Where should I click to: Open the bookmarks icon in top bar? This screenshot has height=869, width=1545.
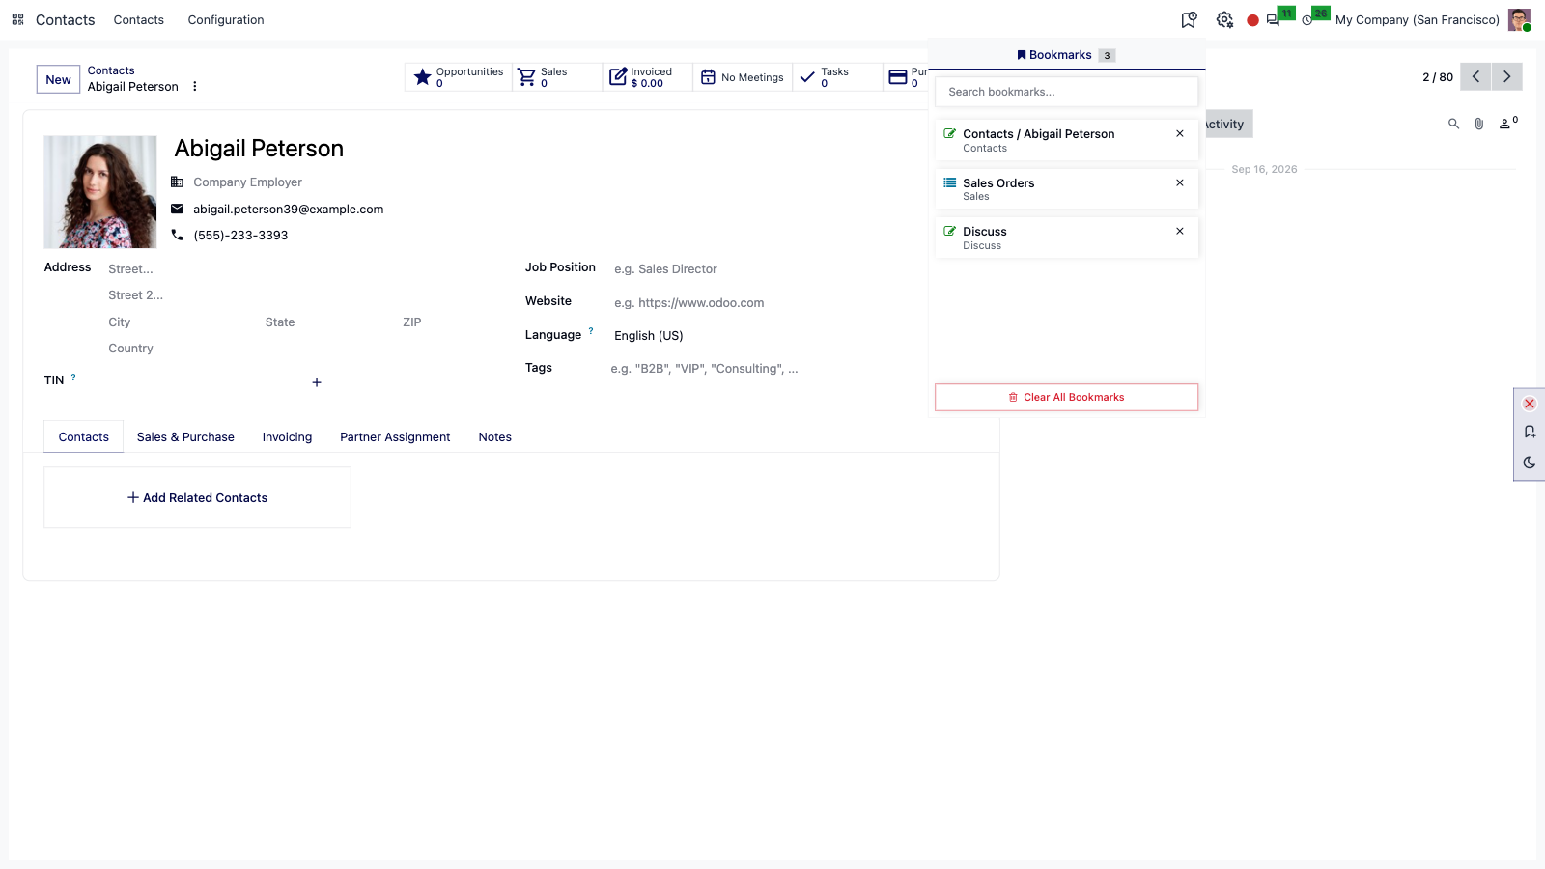[x=1189, y=20]
